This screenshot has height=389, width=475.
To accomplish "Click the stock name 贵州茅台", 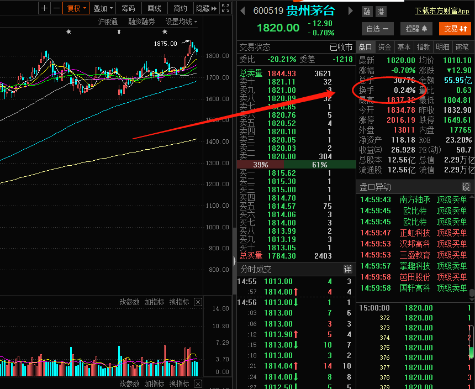I will (310, 11).
